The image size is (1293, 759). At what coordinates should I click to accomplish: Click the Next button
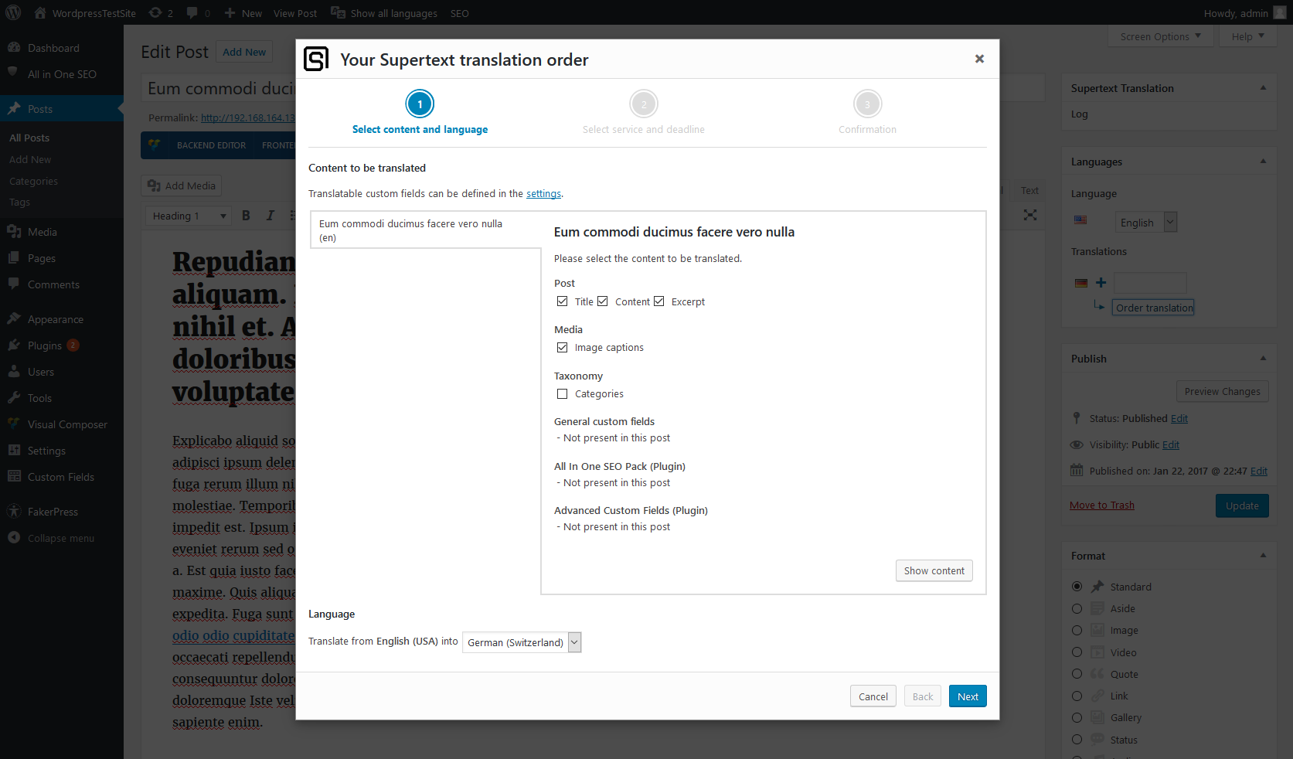pos(968,696)
